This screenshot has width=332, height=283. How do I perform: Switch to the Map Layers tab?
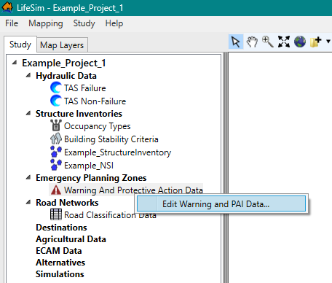pos(62,45)
